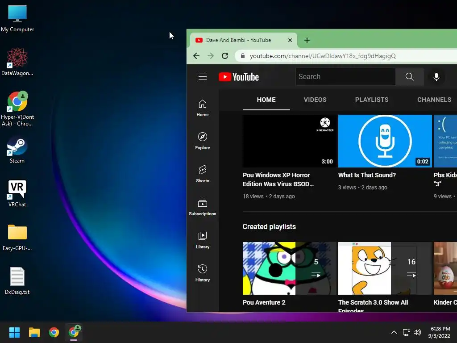
Task: Click Pou Windows XP Horror video title
Action: (x=278, y=180)
